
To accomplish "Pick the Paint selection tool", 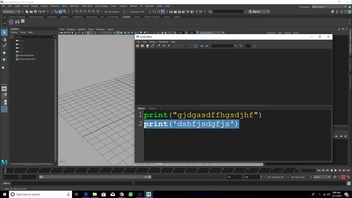I will pos(4,46).
